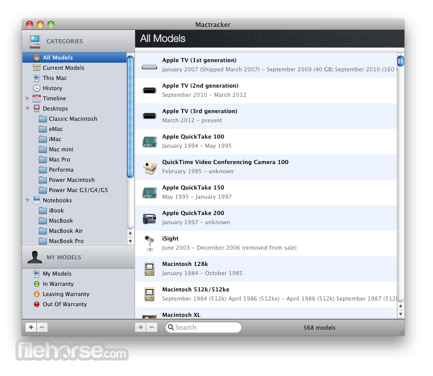Select Power Mac G3/G4/G5 category
433x376 pixels.
point(79,190)
